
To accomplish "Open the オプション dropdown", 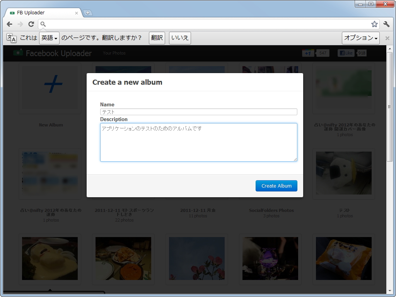I will tap(361, 38).
